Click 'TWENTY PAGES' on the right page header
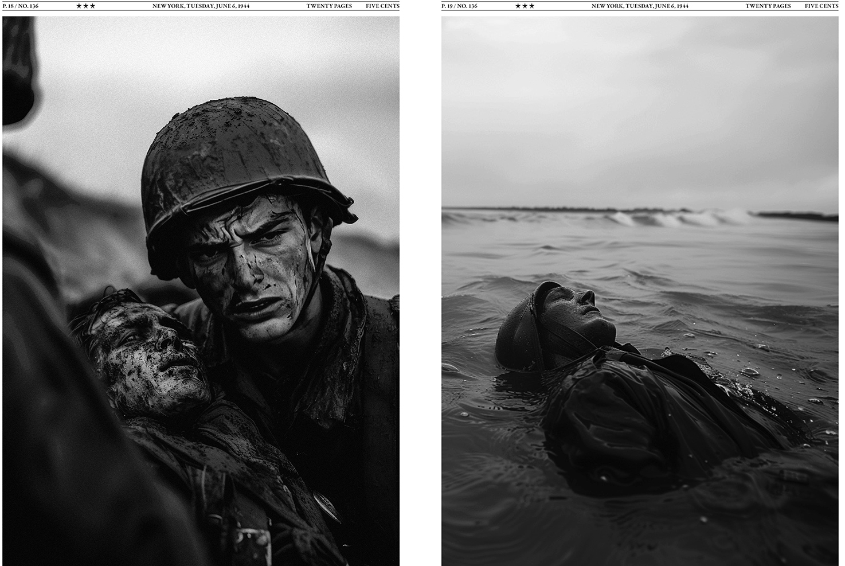Viewport: 845px width, 566px height. [768, 6]
